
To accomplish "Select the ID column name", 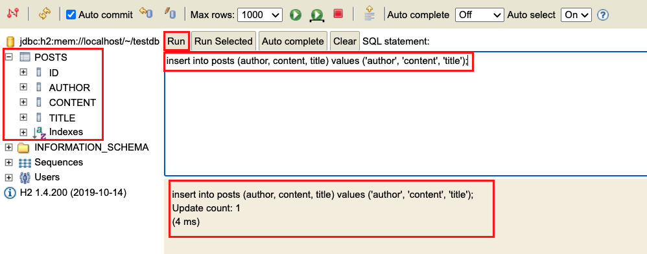I will pos(54,73).
